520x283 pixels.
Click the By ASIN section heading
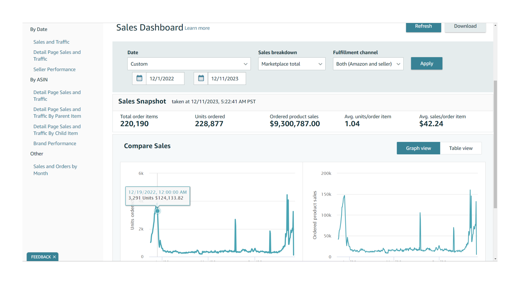point(39,80)
